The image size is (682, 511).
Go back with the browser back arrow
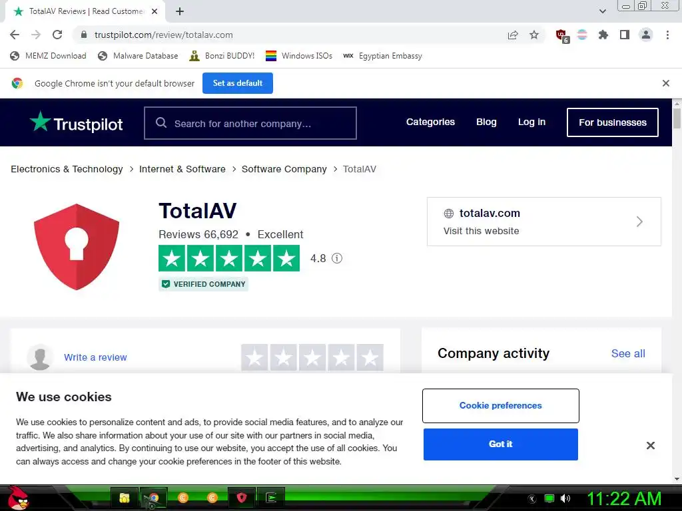coord(15,35)
